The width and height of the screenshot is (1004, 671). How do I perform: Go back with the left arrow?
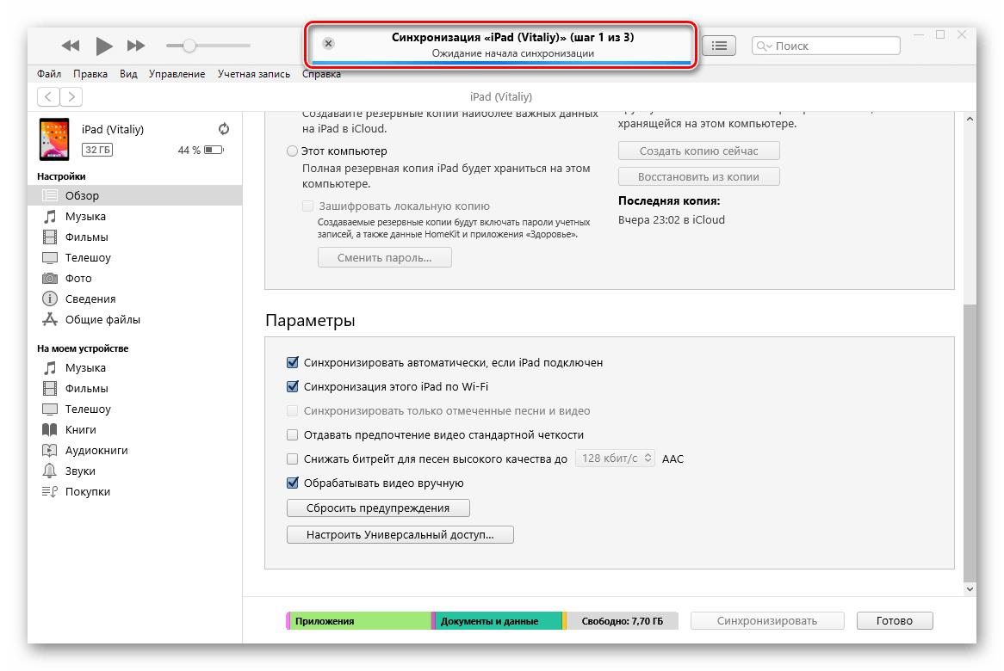[49, 96]
